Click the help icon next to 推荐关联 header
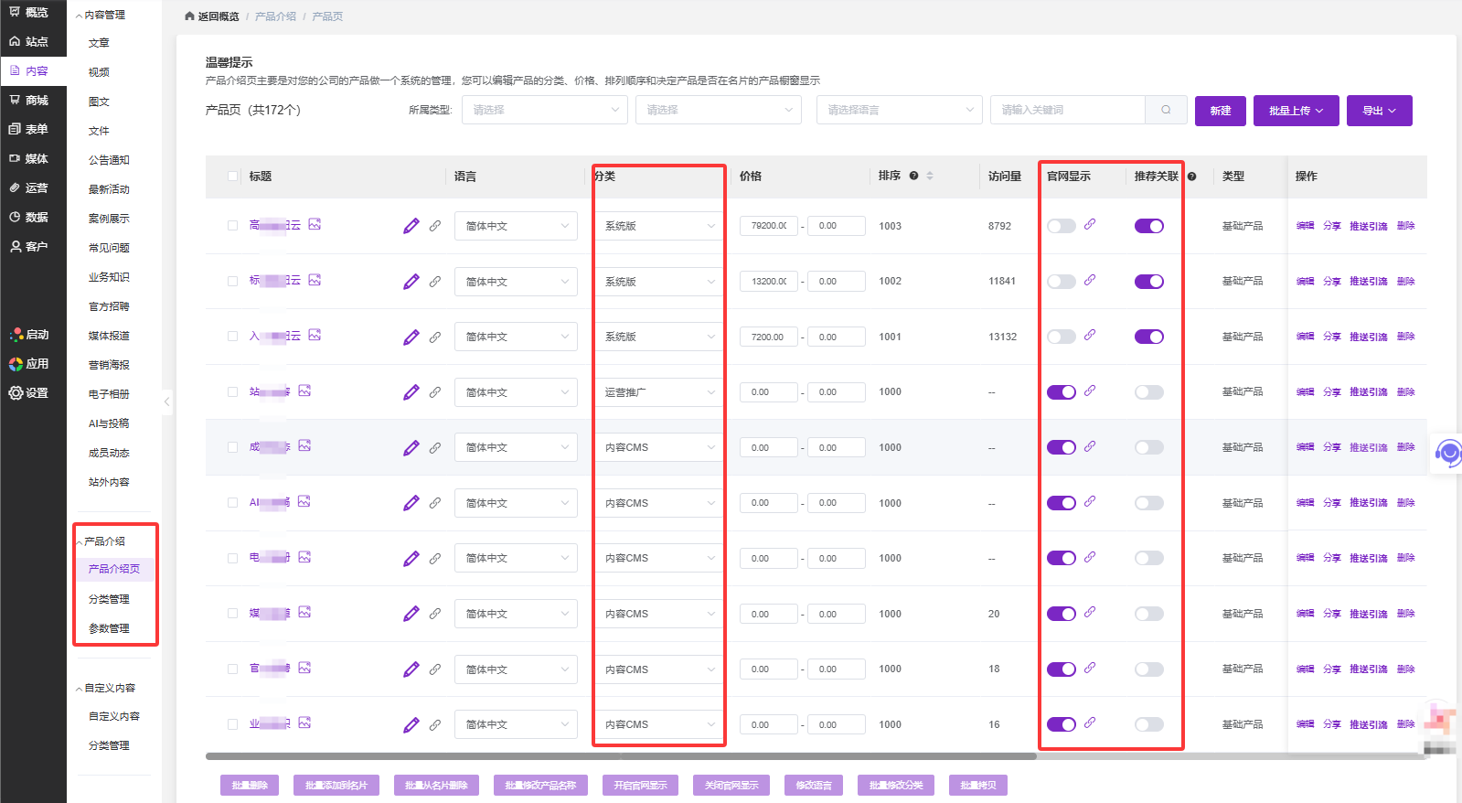The height and width of the screenshot is (803, 1462). (x=1192, y=177)
